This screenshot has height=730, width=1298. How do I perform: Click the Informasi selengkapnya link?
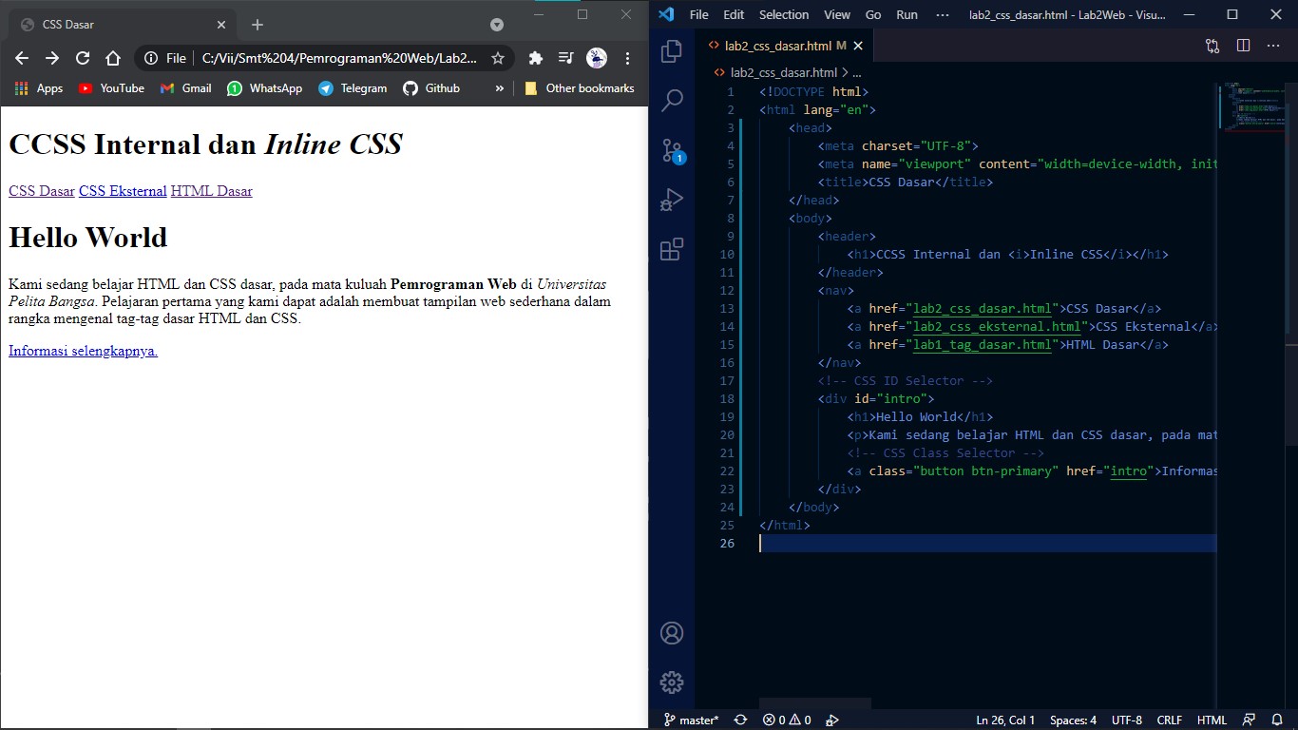pos(82,350)
